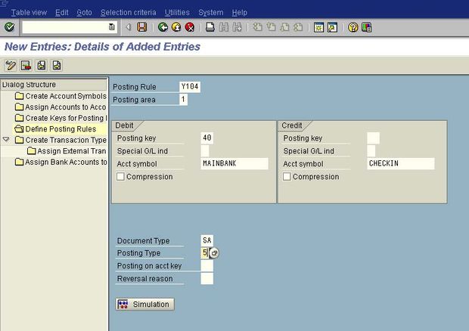Click the Credit Posting key field

point(373,138)
